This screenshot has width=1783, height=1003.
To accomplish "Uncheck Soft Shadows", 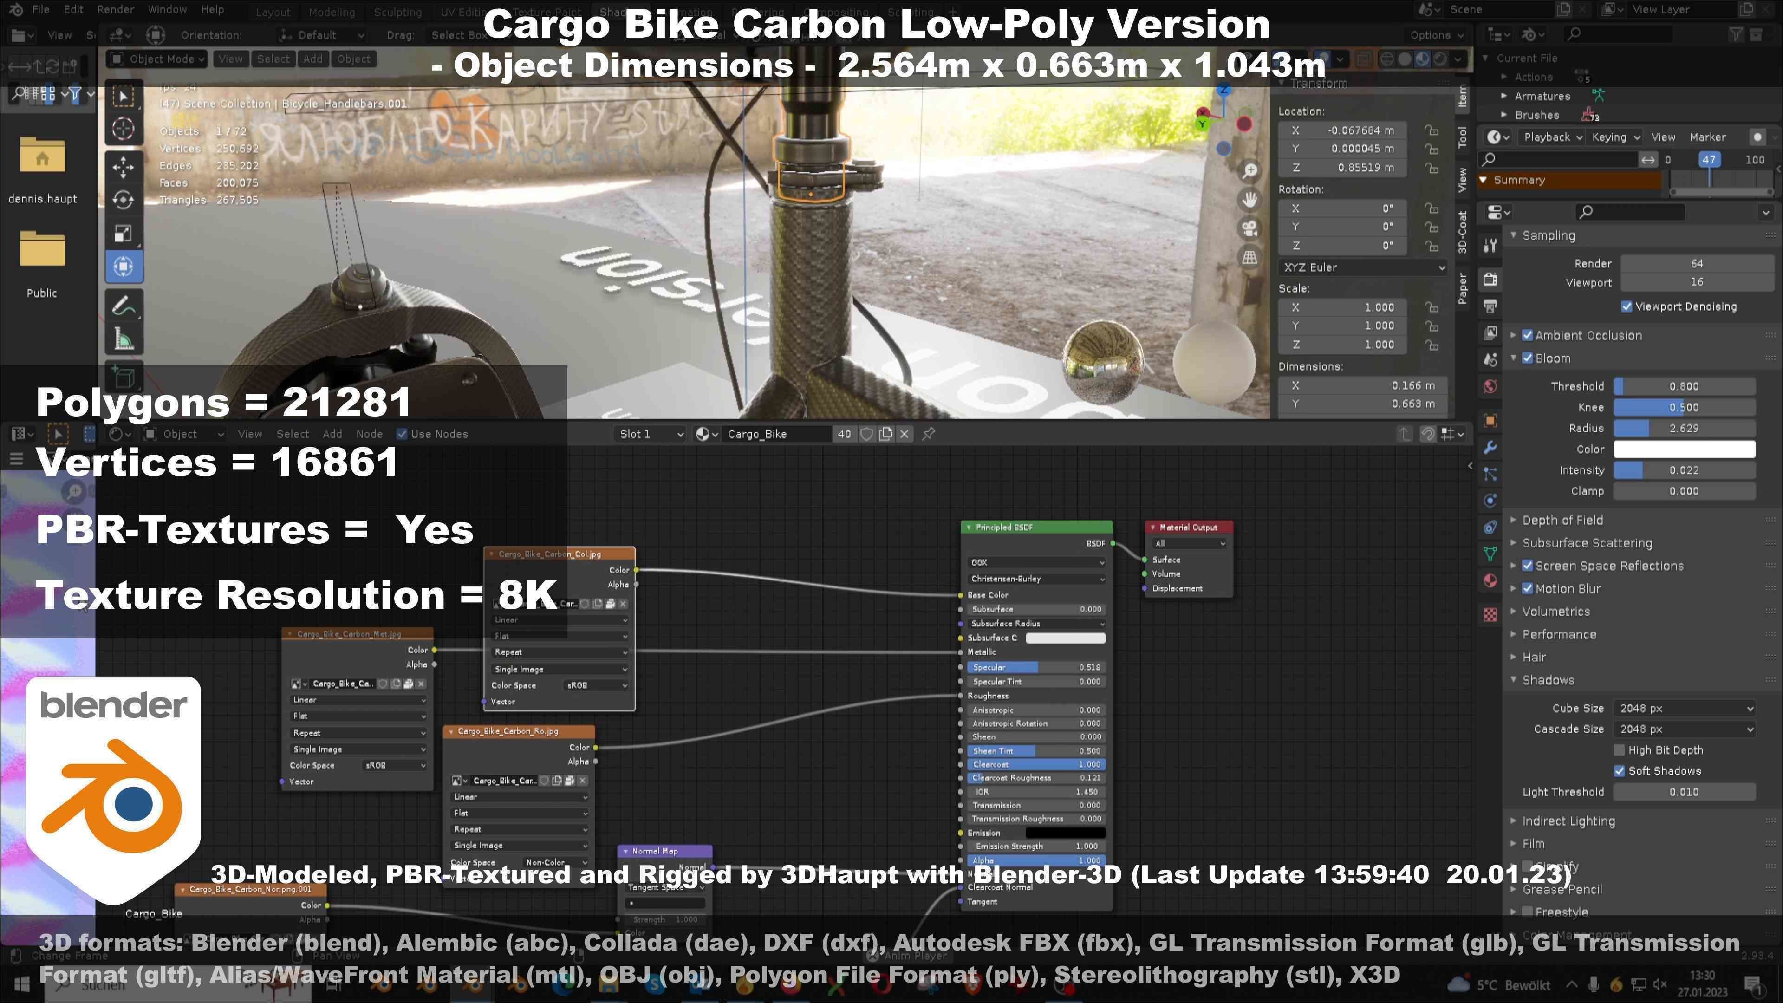I will [1619, 770].
